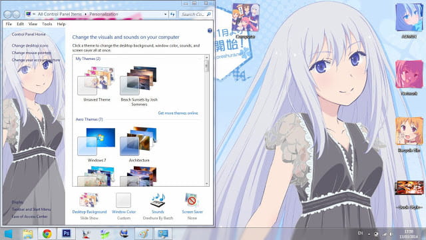
Task: Click the search magnifier icon
Action: [208, 14]
